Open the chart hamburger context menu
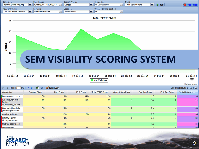The height and width of the screenshot is (149, 199). pos(192,79)
